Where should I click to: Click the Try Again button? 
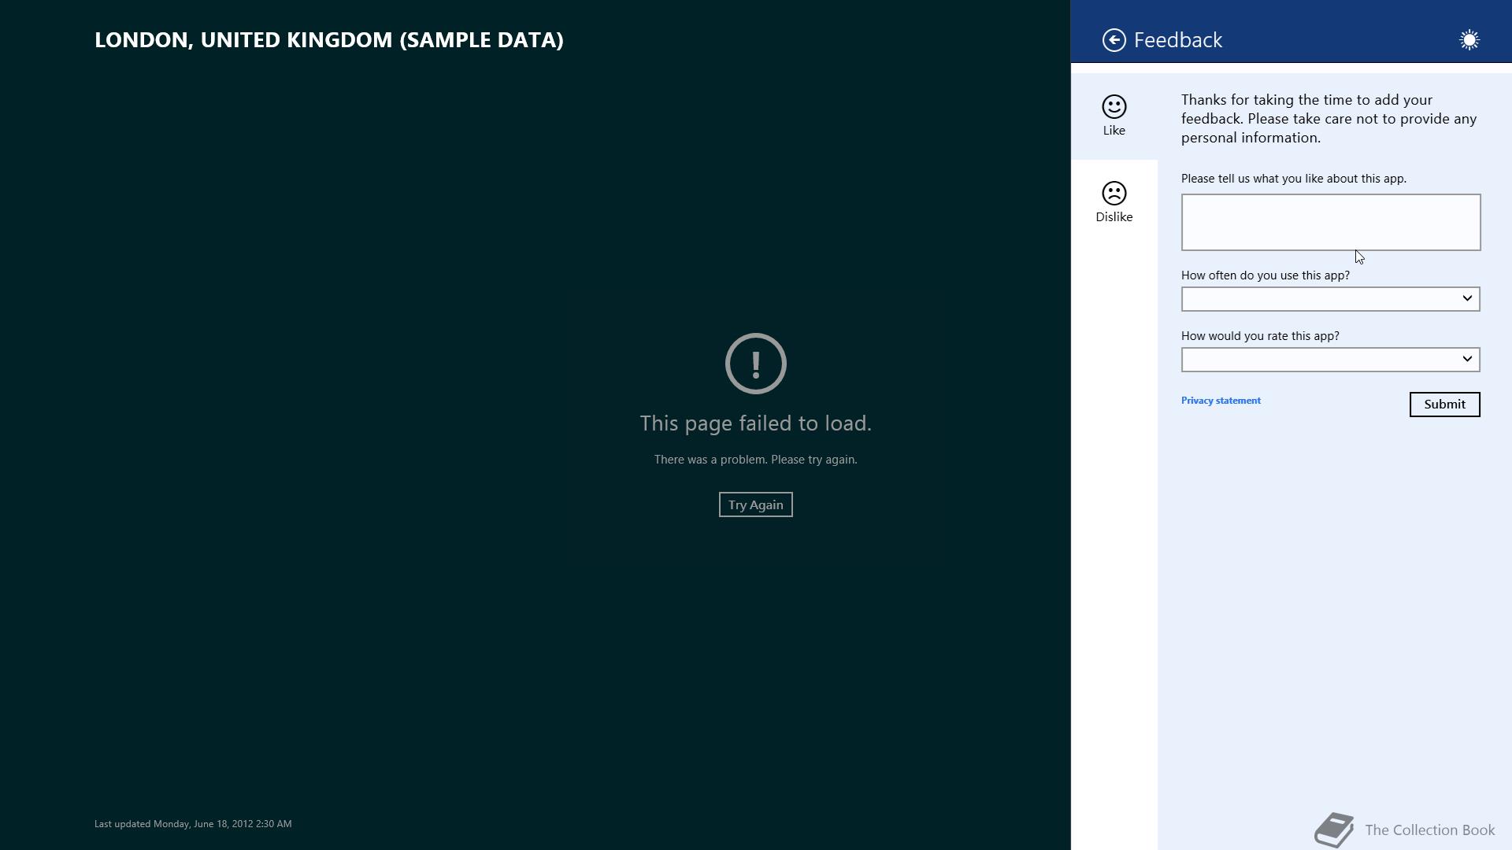(755, 505)
